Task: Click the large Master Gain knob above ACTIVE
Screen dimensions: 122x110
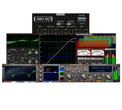Action: click(x=108, y=77)
